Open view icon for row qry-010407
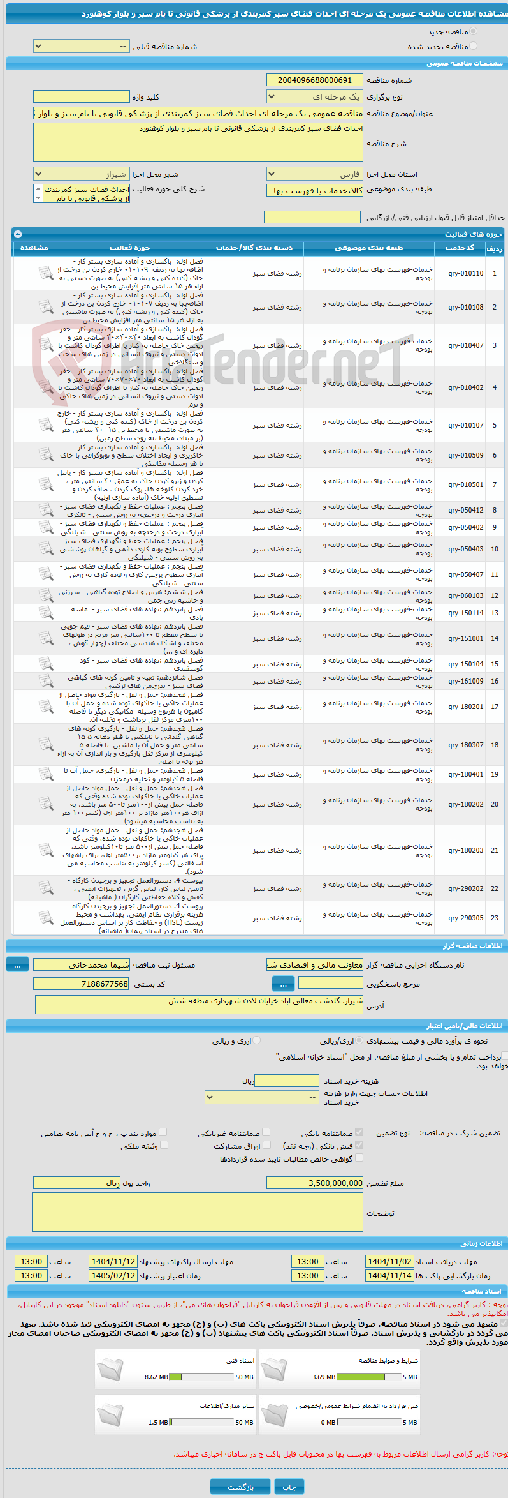508x1498 pixels. tap(45, 345)
